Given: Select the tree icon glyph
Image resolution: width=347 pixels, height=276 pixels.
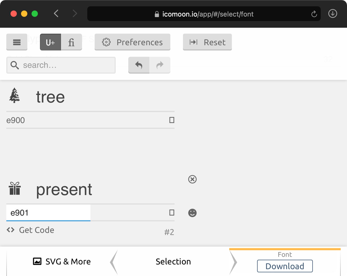Looking at the screenshot, I should [14, 95].
